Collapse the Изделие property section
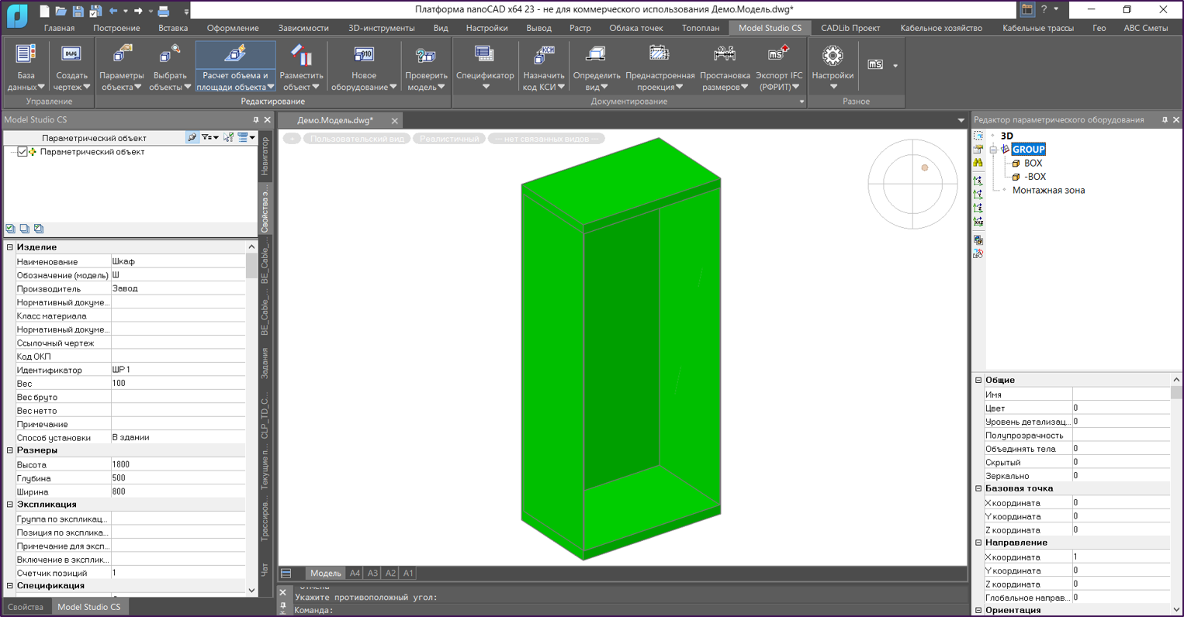Screen dimensions: 1184x617 [10, 247]
